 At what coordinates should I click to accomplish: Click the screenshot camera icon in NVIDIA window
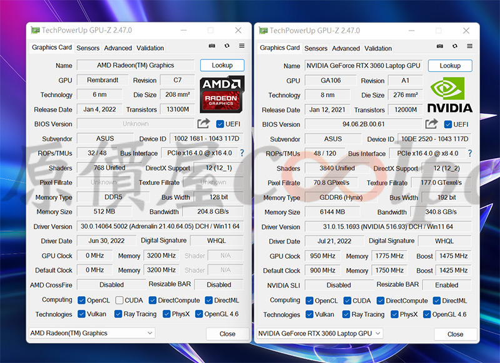click(x=440, y=46)
